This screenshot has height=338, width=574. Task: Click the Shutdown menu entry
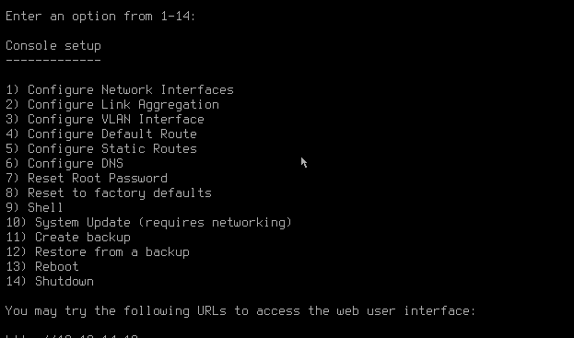pyautogui.click(x=50, y=281)
